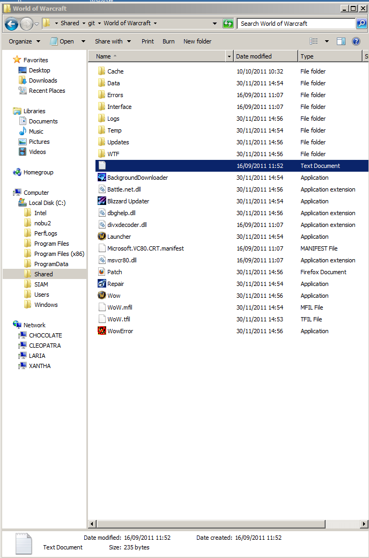Select the CLEOPATRA network computer
The height and width of the screenshot is (558, 369).
pos(45,345)
